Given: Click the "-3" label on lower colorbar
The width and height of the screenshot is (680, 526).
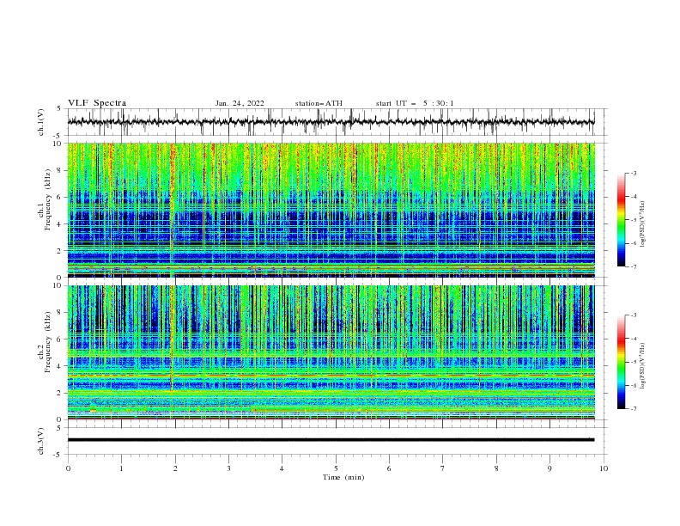Looking at the screenshot, I should coord(634,315).
